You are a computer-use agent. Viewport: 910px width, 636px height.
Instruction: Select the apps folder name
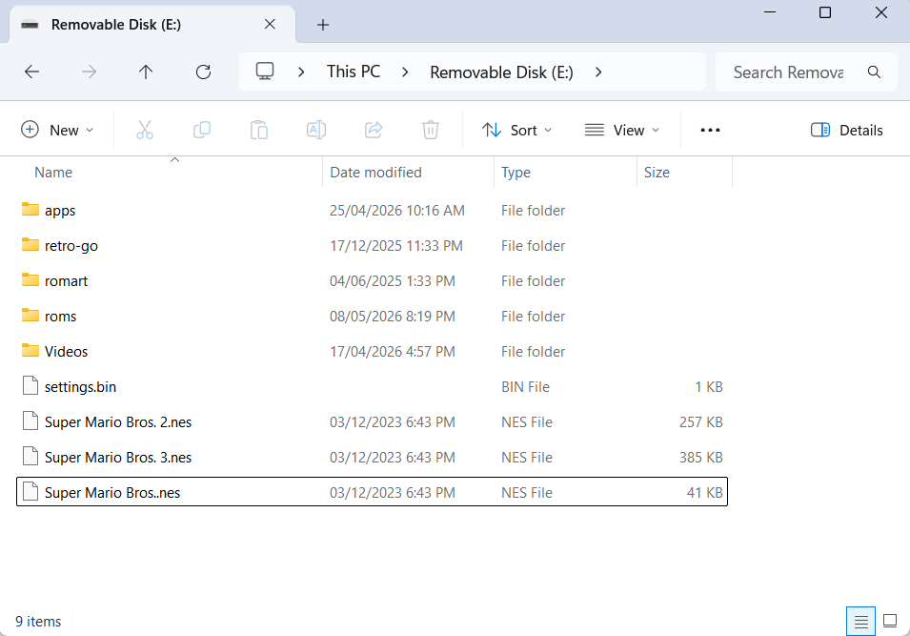point(60,211)
